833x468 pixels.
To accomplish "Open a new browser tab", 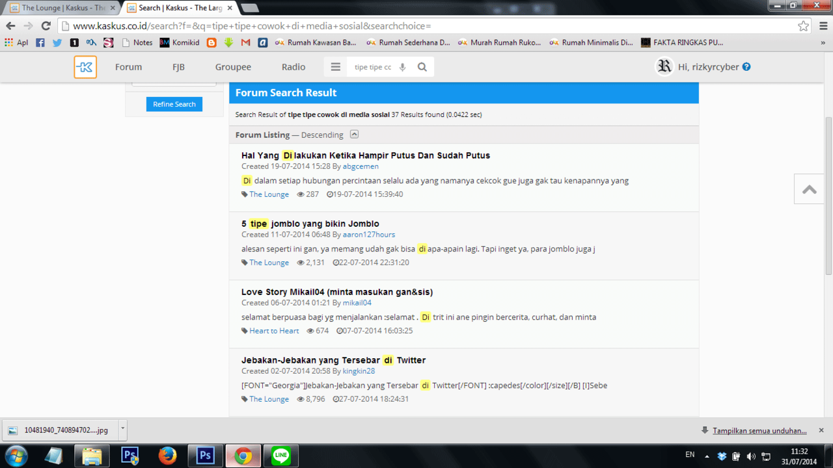I will (x=250, y=8).
